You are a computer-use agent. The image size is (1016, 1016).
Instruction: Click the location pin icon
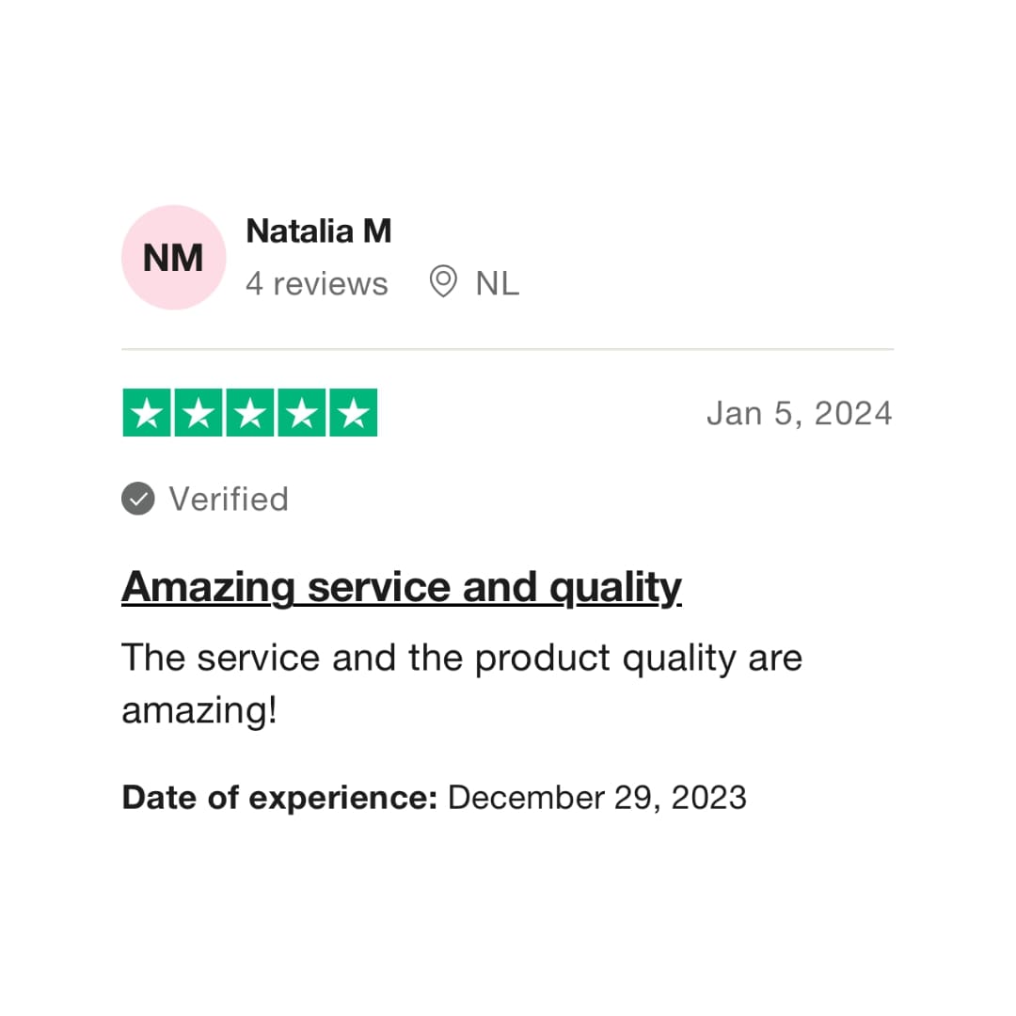pyautogui.click(x=443, y=282)
